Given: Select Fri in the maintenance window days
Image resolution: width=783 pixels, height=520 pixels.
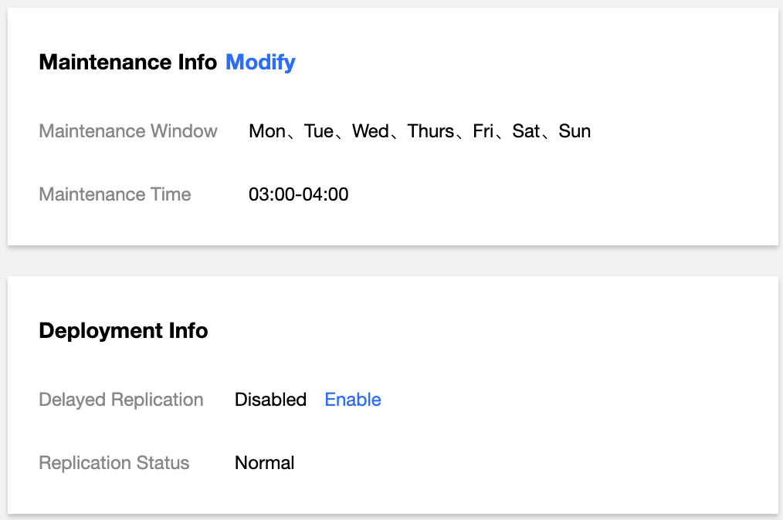Looking at the screenshot, I should click(483, 131).
